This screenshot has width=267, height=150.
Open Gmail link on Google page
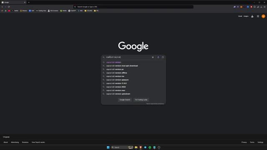pyautogui.click(x=240, y=16)
